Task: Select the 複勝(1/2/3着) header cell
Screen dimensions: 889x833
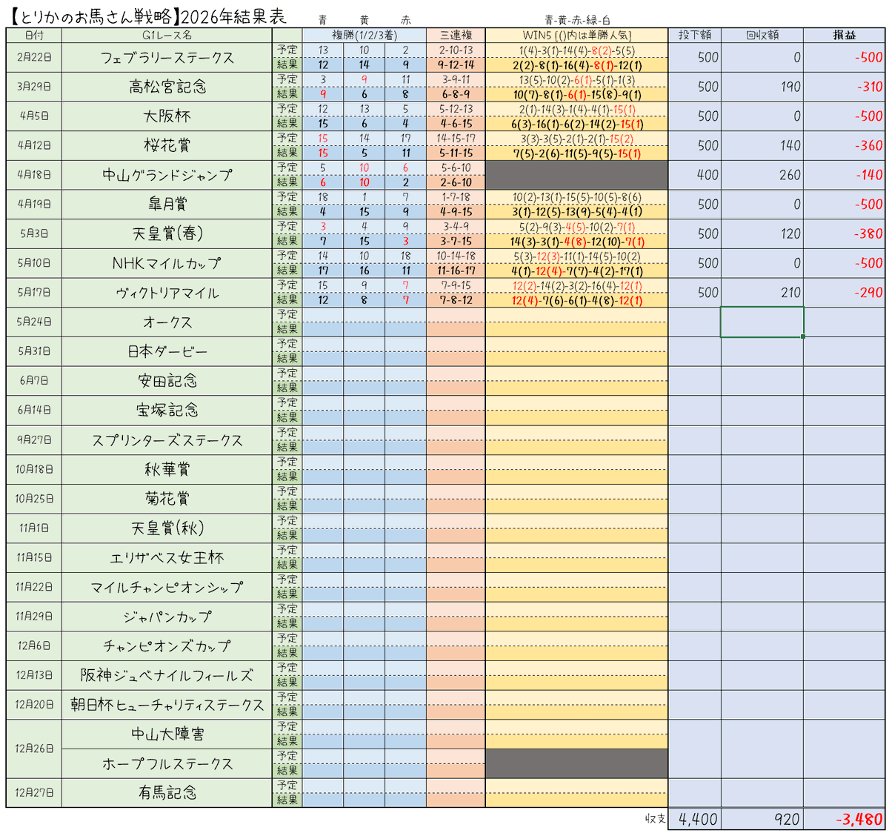Action: coord(364,35)
